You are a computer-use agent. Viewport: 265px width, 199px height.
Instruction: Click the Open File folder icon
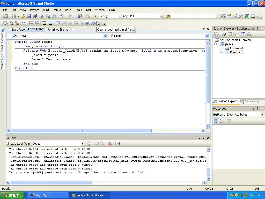point(23,16)
